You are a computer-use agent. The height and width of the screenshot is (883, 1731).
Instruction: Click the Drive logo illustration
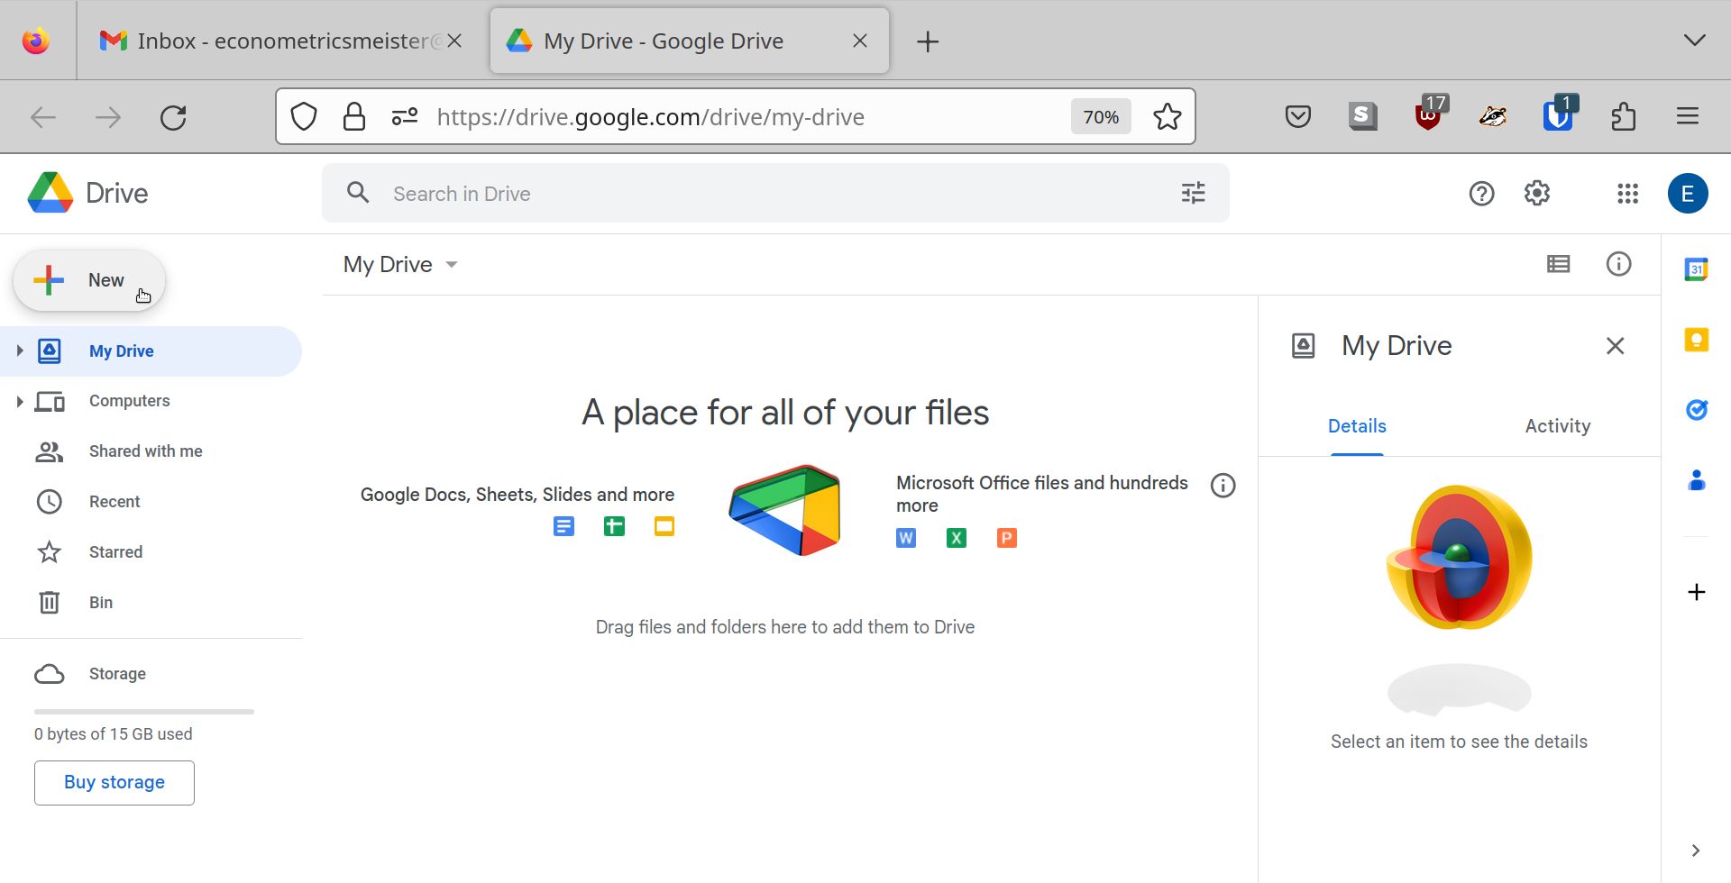[785, 511]
